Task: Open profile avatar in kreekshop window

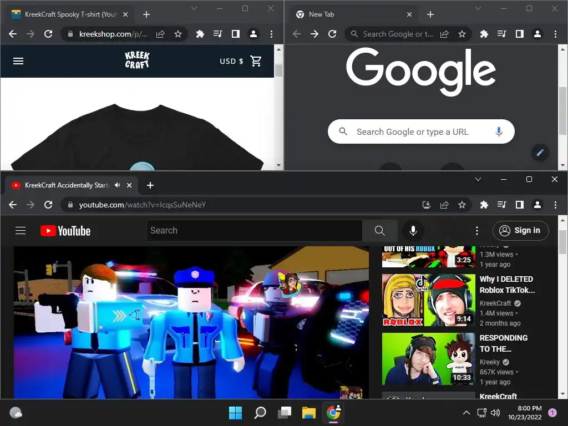Action: 253,34
